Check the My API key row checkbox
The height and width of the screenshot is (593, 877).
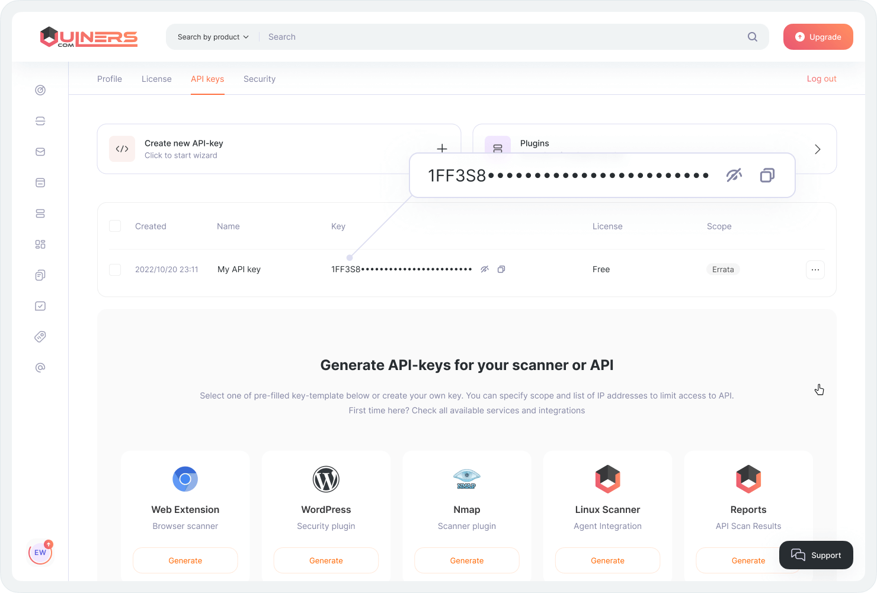pyautogui.click(x=115, y=269)
